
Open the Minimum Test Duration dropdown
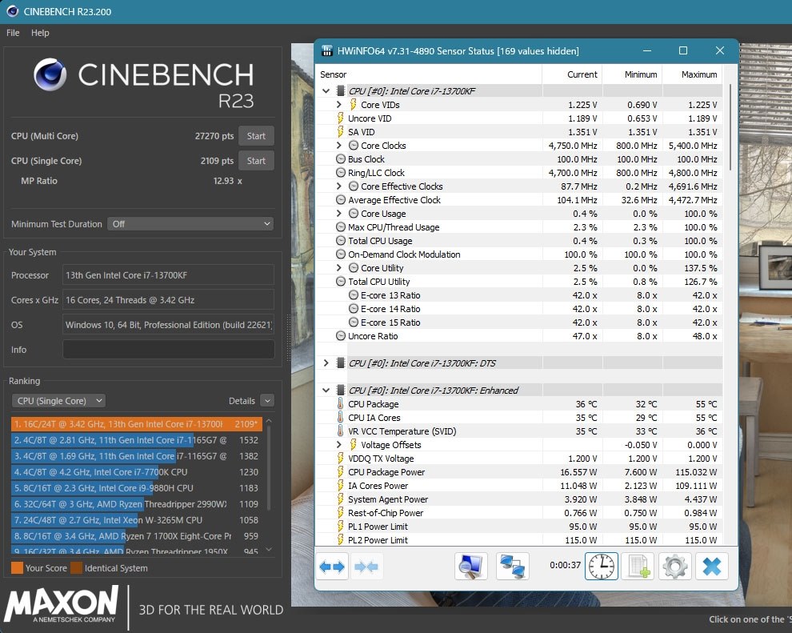point(190,224)
